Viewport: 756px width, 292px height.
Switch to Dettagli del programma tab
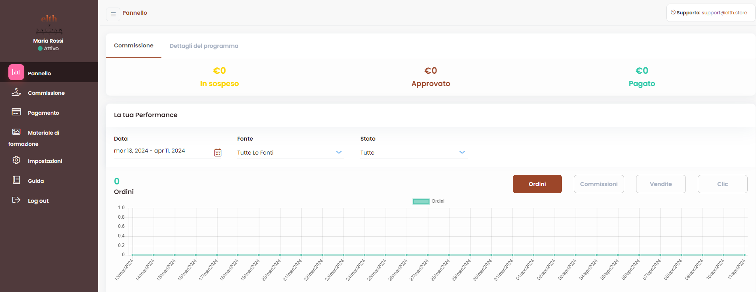(x=204, y=46)
